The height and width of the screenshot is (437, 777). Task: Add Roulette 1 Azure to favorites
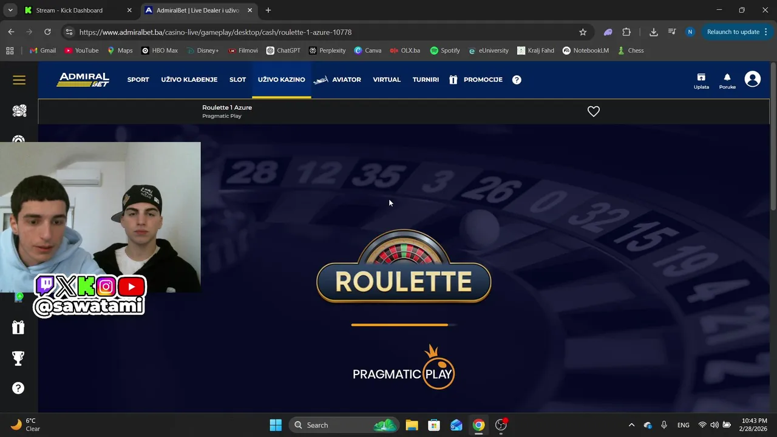pos(593,111)
